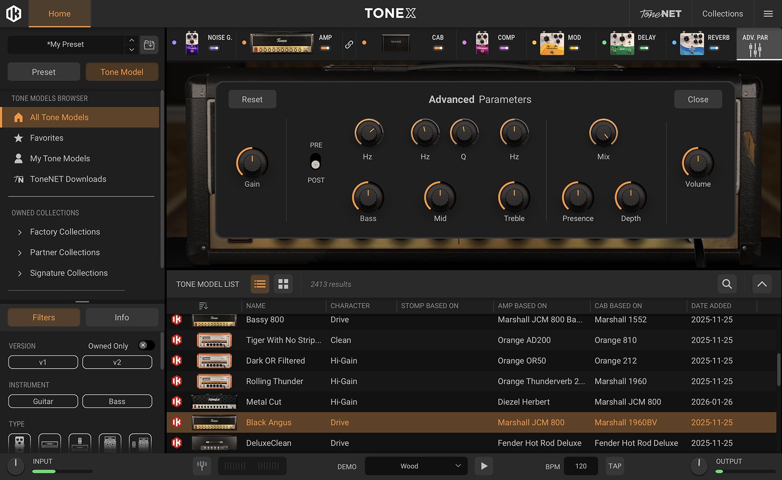The height and width of the screenshot is (480, 782).
Task: Switch to grid view of tone models
Action: [283, 284]
